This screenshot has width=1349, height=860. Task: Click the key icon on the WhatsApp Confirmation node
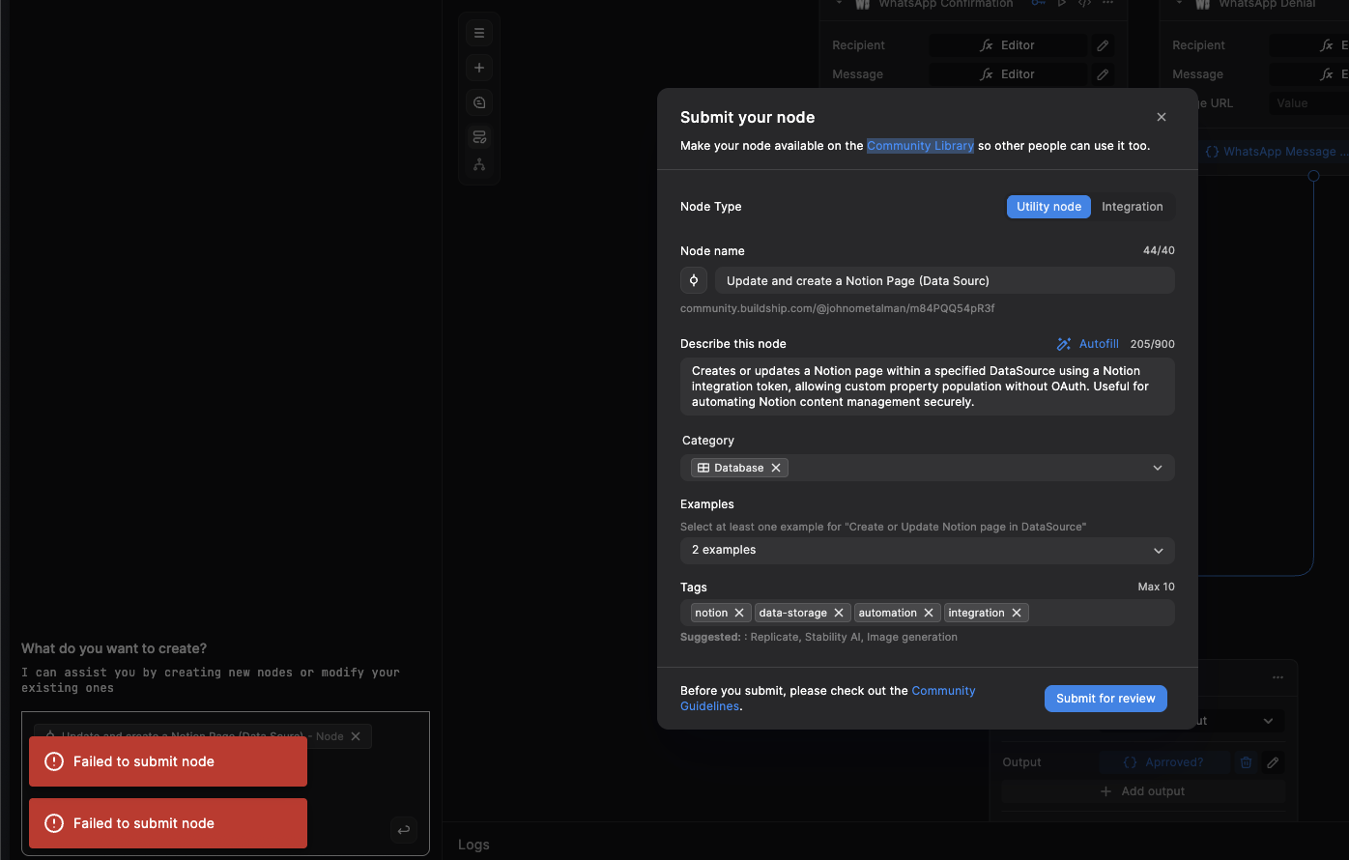point(1038,4)
